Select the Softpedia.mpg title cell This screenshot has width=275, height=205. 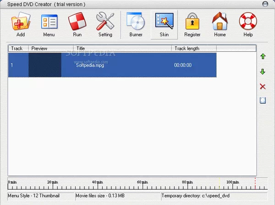(90, 65)
